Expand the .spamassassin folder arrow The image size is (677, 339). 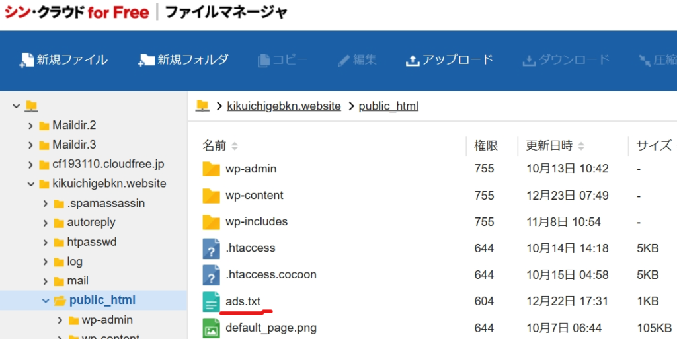[x=46, y=204]
